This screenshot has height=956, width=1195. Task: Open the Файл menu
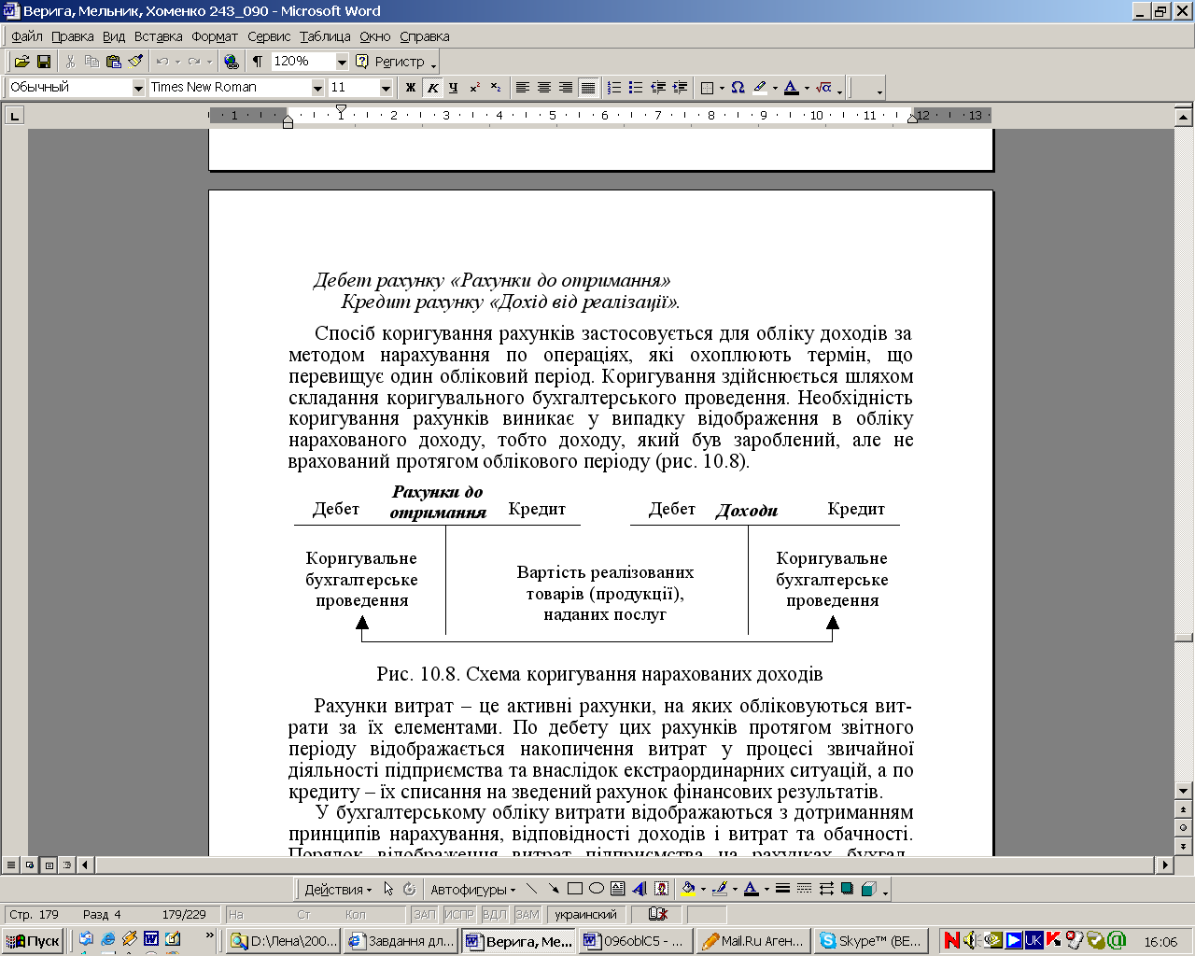tap(27, 36)
